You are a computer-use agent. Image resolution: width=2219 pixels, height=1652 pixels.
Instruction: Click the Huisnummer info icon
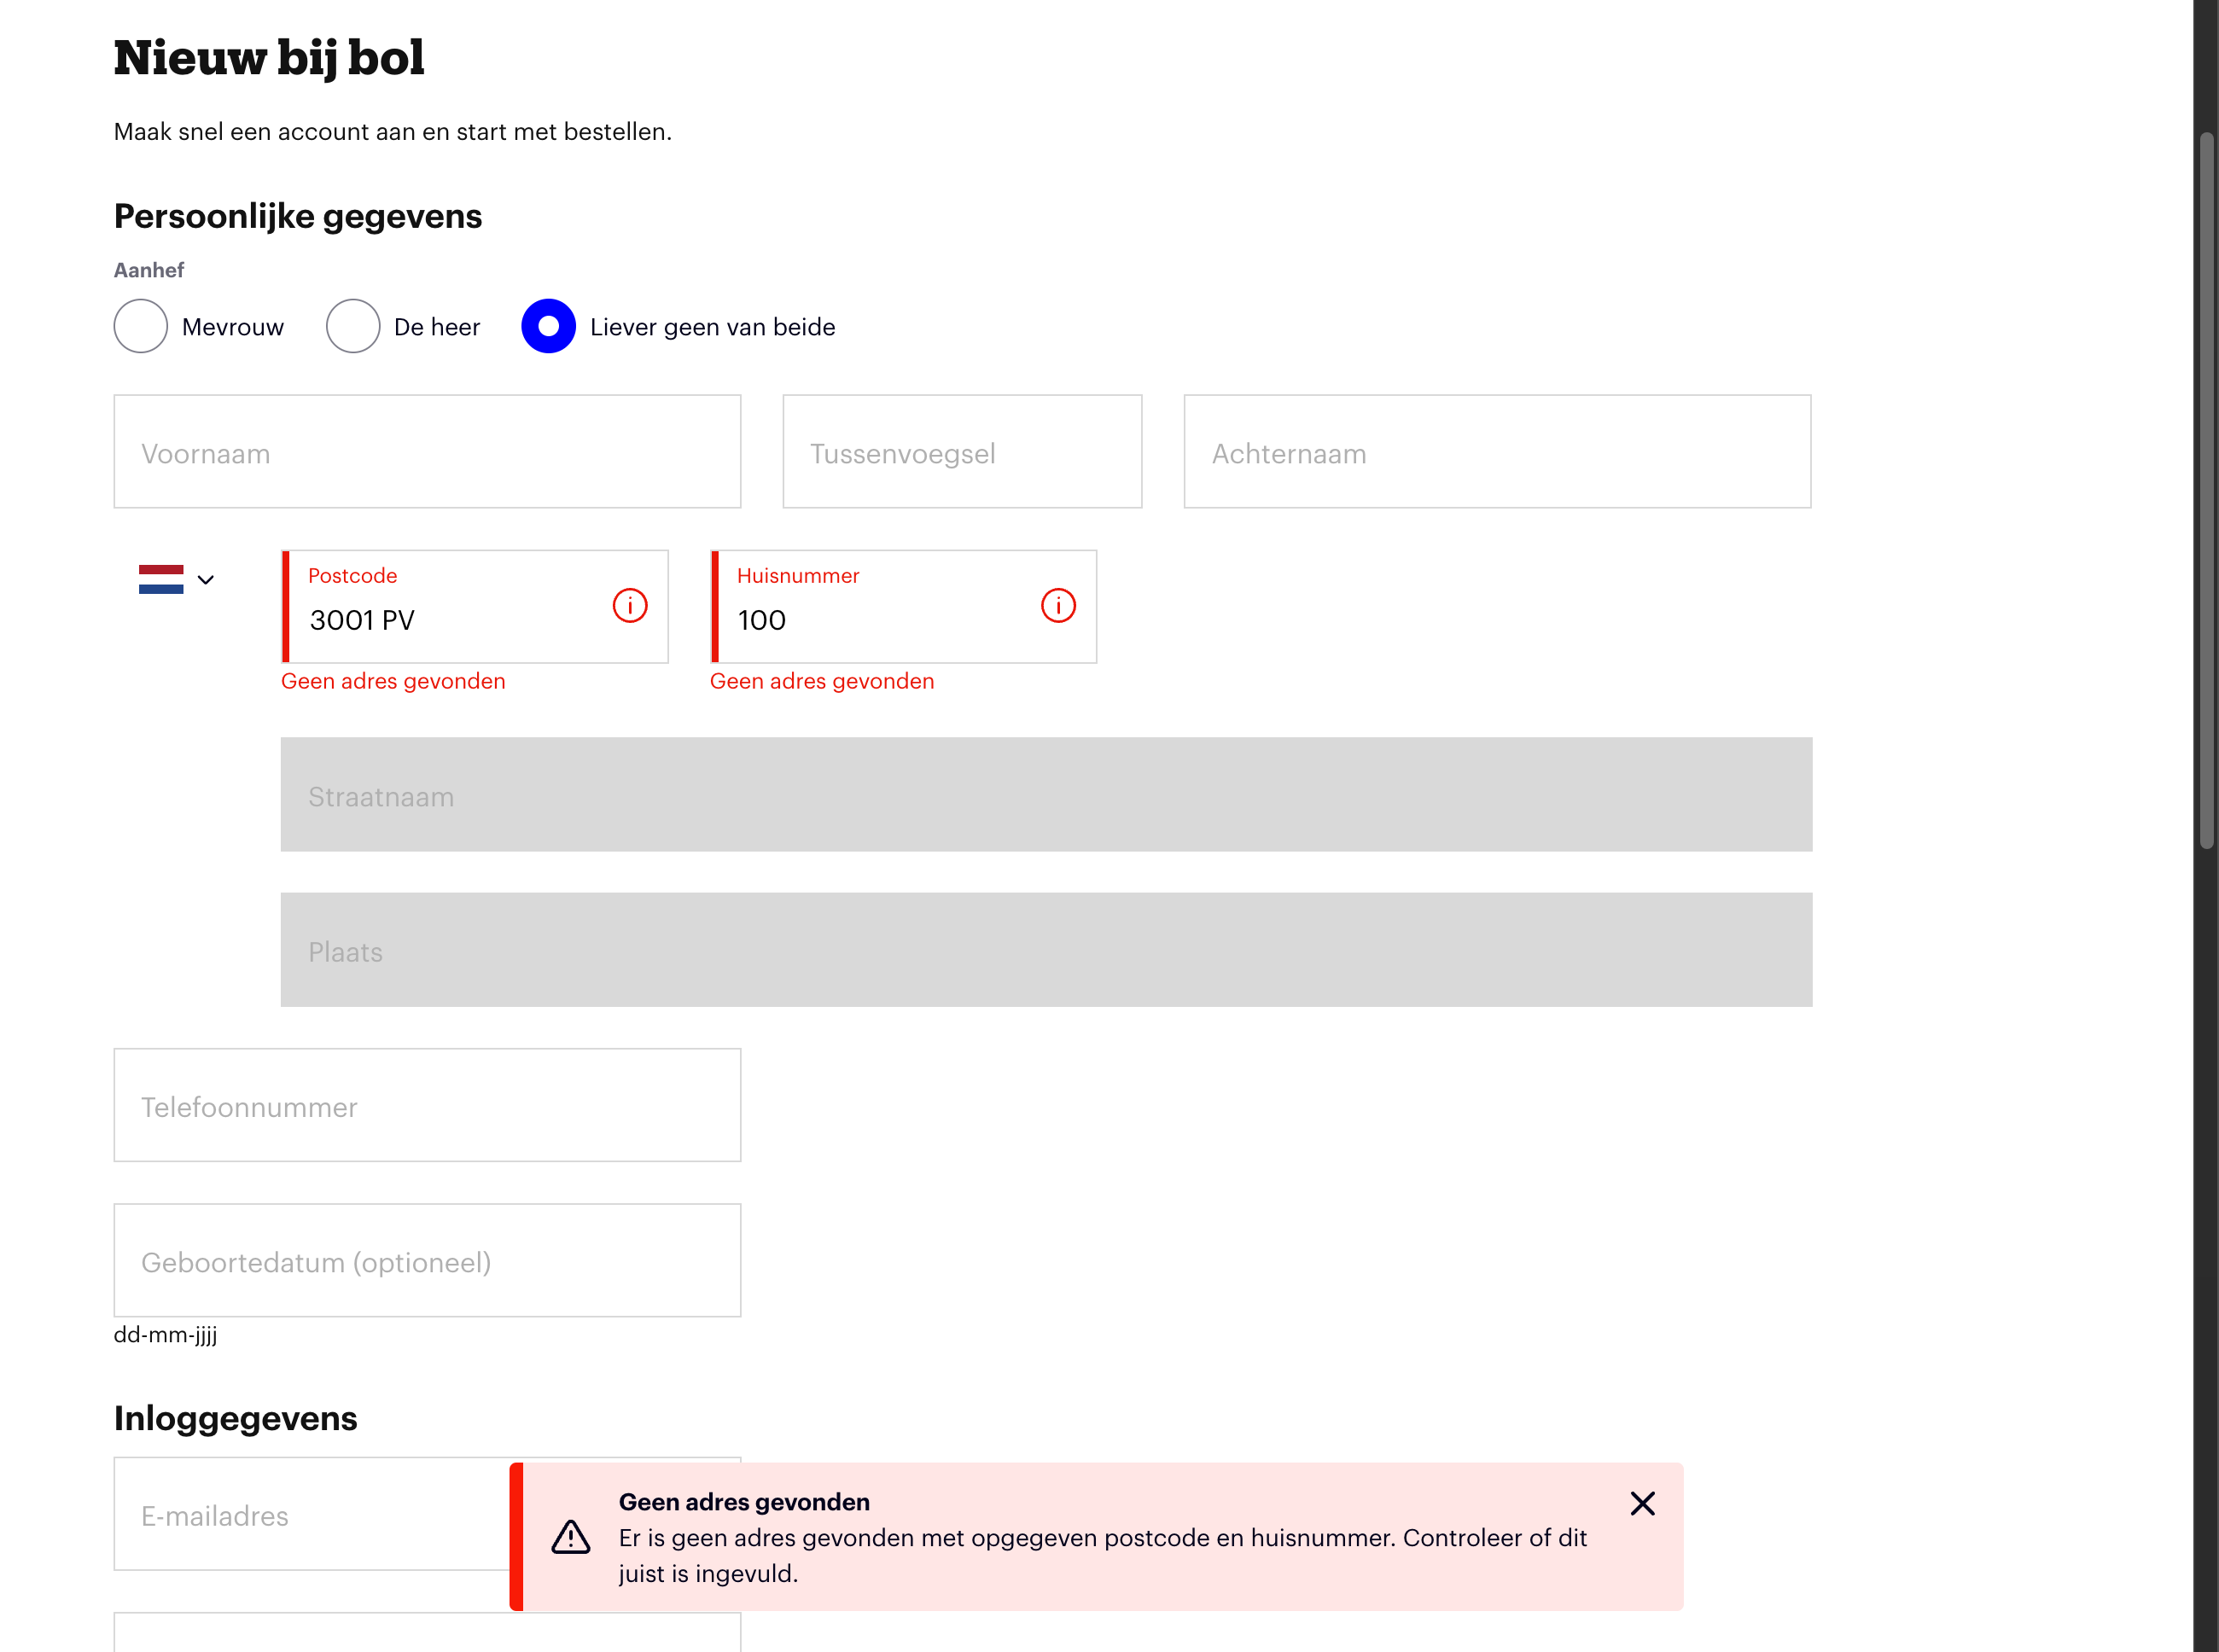click(x=1058, y=605)
